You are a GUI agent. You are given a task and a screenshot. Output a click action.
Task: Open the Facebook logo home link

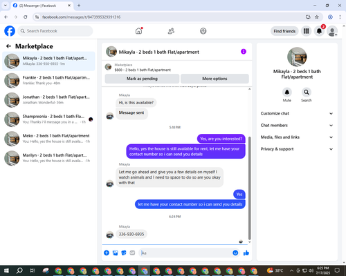click(x=10, y=31)
